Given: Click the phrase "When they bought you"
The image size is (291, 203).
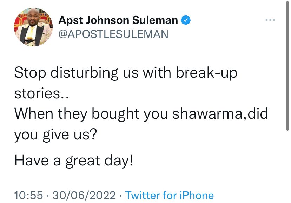Looking at the screenshot, I should (x=91, y=114).
